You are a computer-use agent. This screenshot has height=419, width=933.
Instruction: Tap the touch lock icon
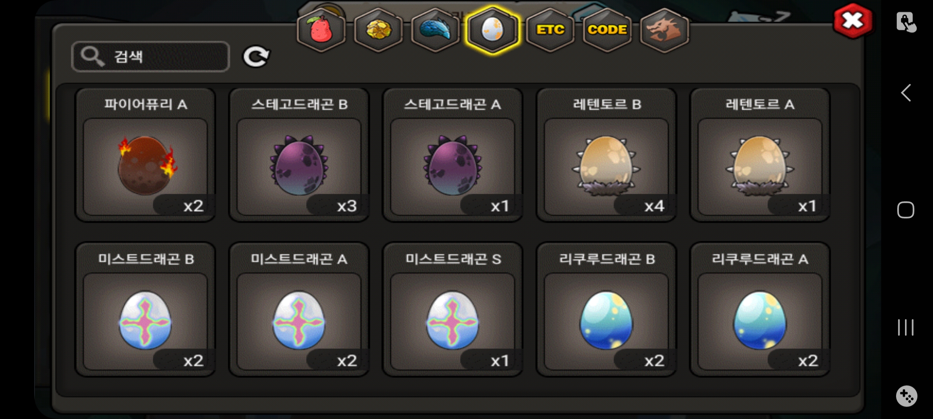click(x=906, y=22)
